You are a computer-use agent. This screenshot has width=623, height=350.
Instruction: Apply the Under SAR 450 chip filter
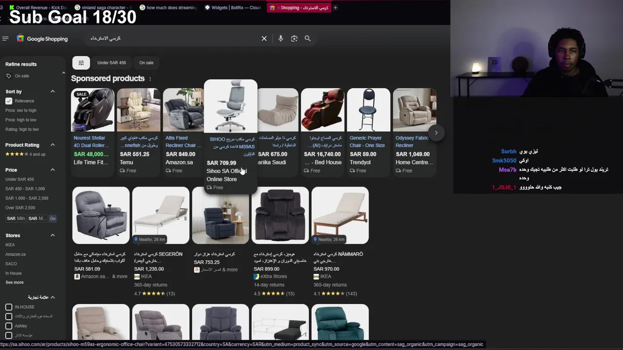click(x=111, y=63)
